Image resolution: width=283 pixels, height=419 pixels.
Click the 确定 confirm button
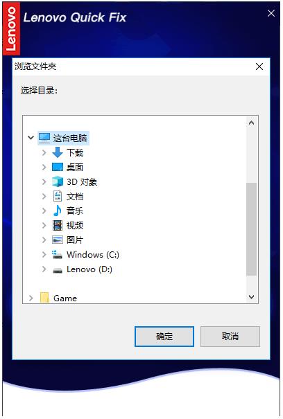164,336
